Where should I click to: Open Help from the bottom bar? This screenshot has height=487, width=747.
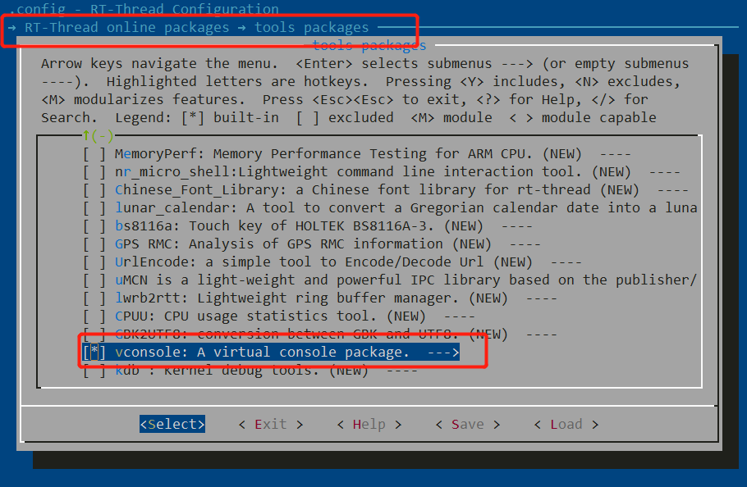[x=369, y=424]
